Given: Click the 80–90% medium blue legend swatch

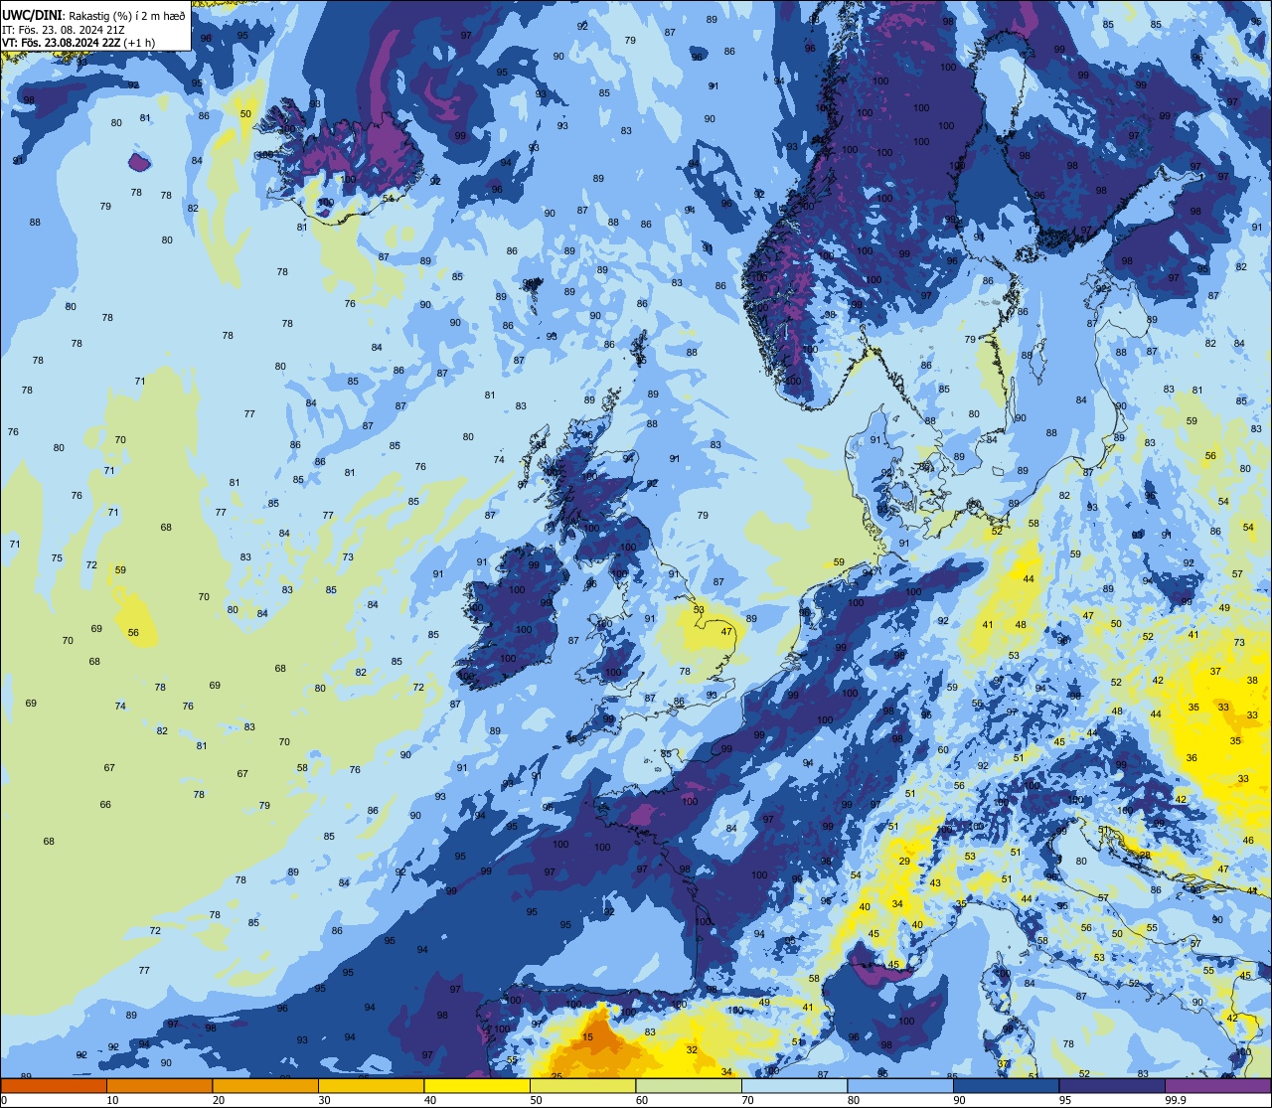Looking at the screenshot, I should tap(900, 1085).
